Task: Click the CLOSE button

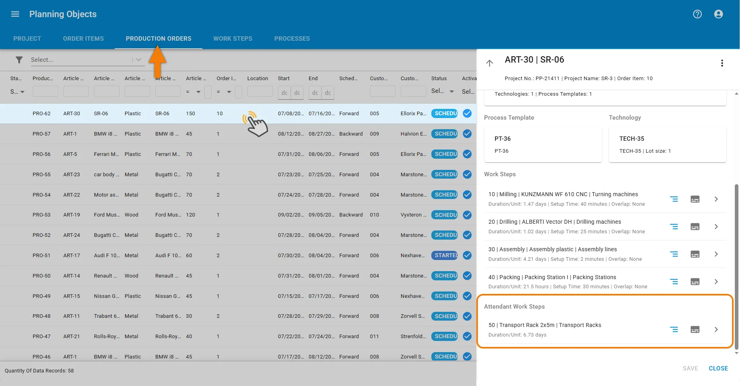Action: coord(718,368)
